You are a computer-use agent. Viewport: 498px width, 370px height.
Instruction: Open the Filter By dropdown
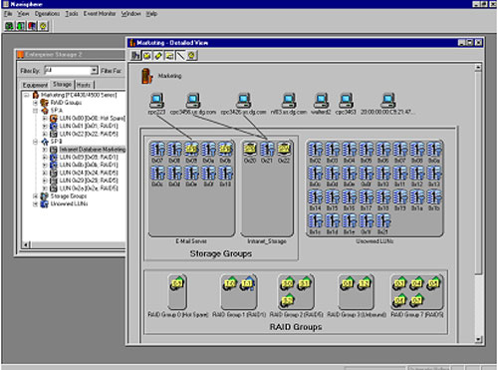pos(94,71)
